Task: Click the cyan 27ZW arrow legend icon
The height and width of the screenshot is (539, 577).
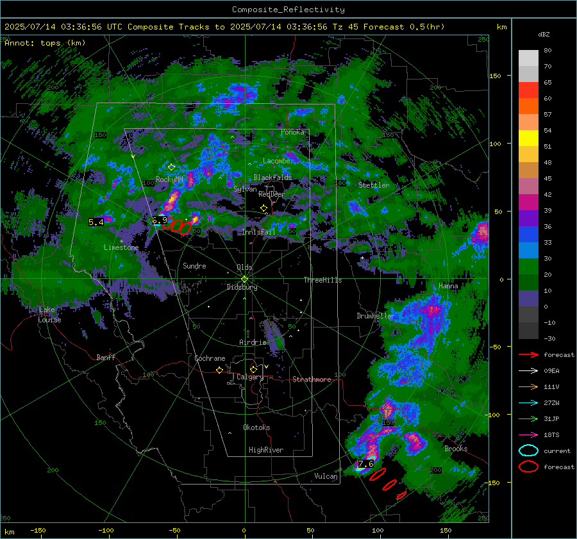Action: (528, 403)
